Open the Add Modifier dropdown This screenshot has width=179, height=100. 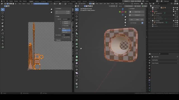tap(165, 60)
